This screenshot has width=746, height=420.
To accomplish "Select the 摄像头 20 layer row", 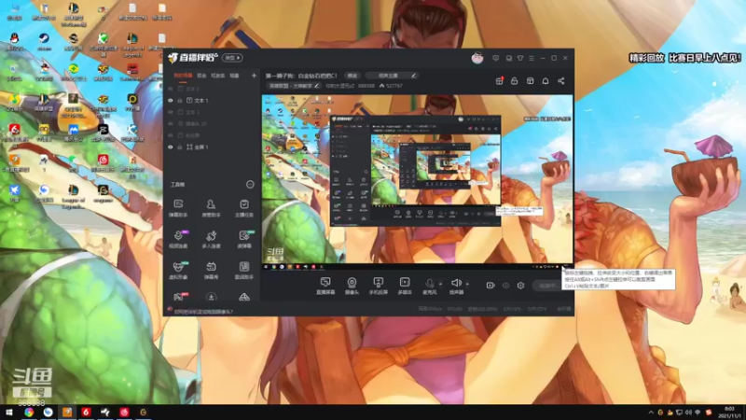I will coord(212,124).
